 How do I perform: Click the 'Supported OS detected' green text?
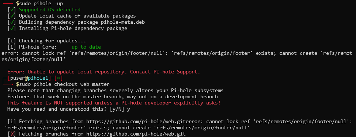[x=50, y=10]
